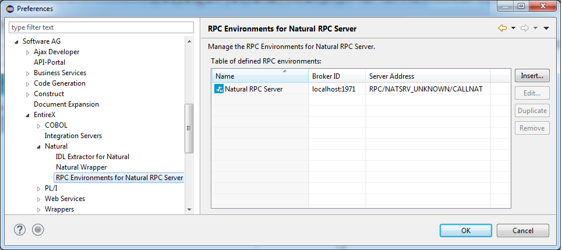Click the Broker ID column header
Image resolution: width=562 pixels, height=250 pixels.
click(x=337, y=76)
